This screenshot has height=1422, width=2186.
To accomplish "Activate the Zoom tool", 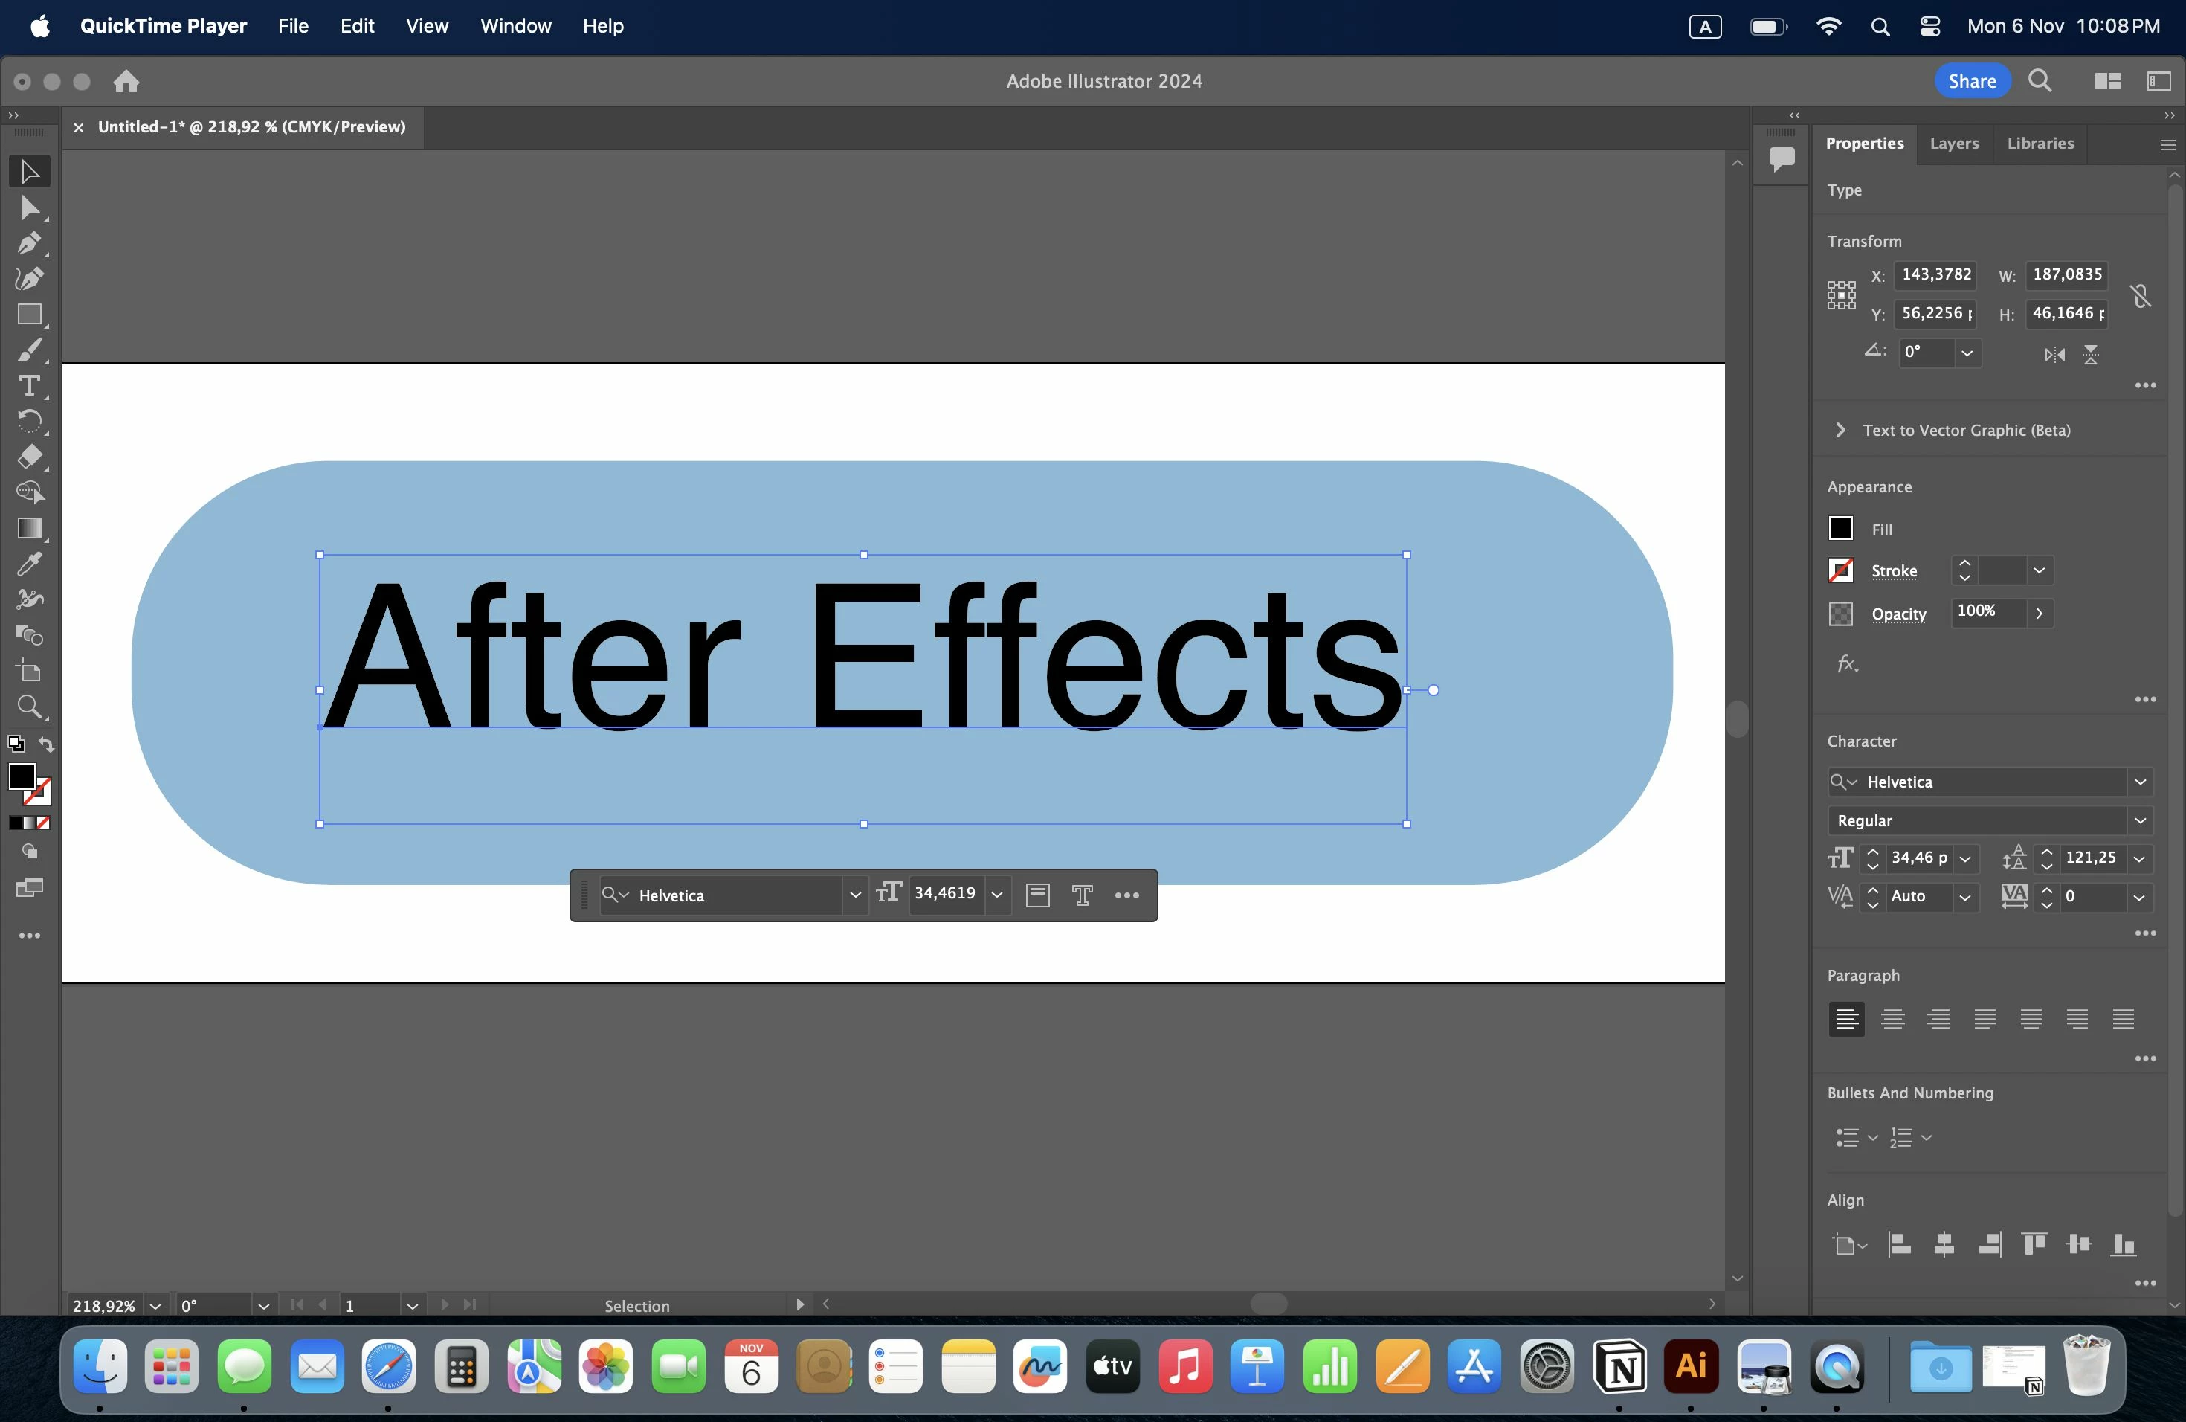I will coord(28,707).
